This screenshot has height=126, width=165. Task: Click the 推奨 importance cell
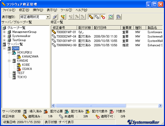(126, 45)
